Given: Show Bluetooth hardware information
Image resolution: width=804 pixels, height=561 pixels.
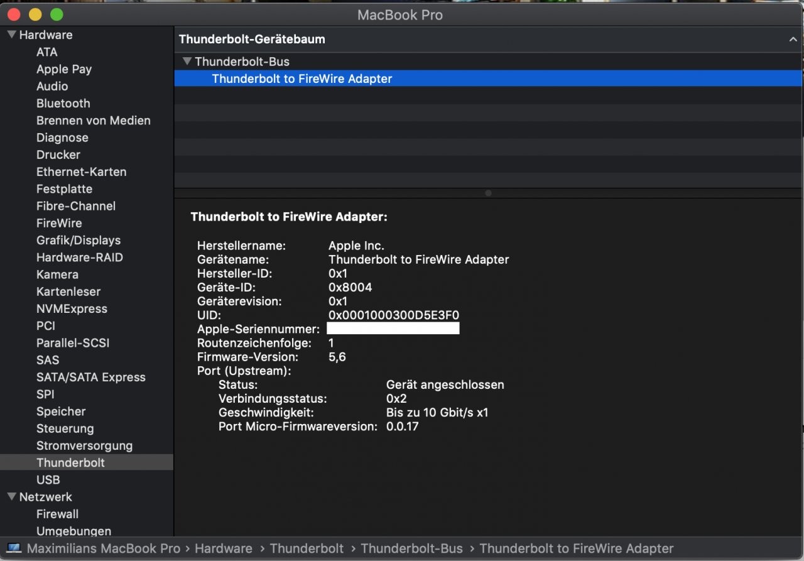Looking at the screenshot, I should 63,103.
